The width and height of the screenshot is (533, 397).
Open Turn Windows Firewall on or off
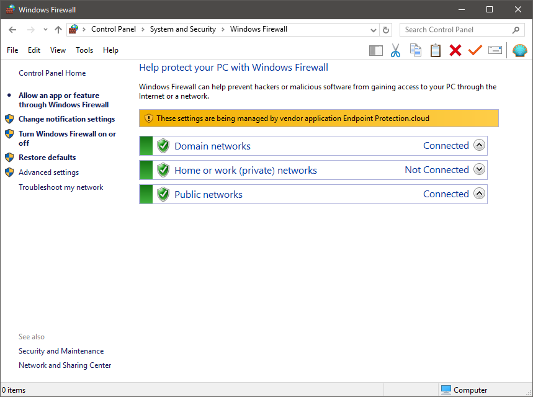[67, 138]
